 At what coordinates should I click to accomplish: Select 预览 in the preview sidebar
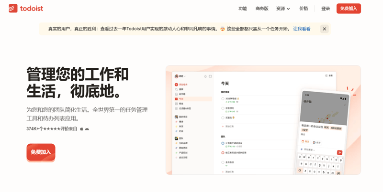(x=181, y=104)
